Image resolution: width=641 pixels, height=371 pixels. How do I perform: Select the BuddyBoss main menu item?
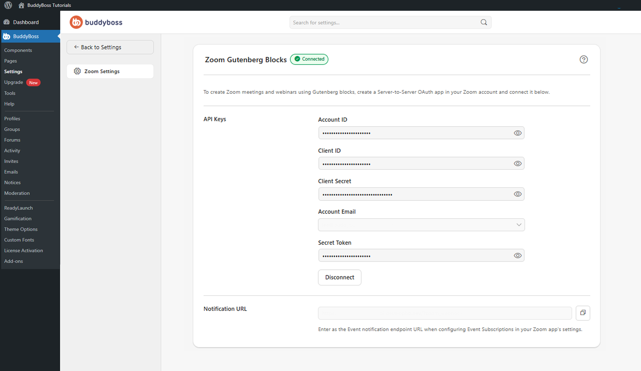tap(30, 36)
